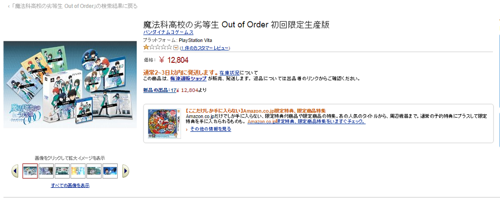Select the second gallery thumbnail
Screen dimensions: 500x198
pyautogui.click(x=46, y=171)
